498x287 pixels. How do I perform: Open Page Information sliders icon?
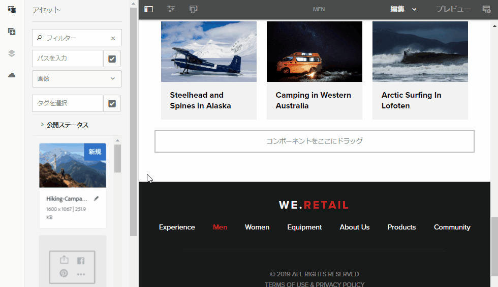(x=171, y=9)
